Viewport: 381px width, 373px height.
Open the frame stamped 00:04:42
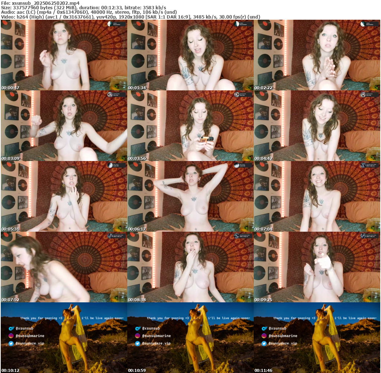coord(317,126)
